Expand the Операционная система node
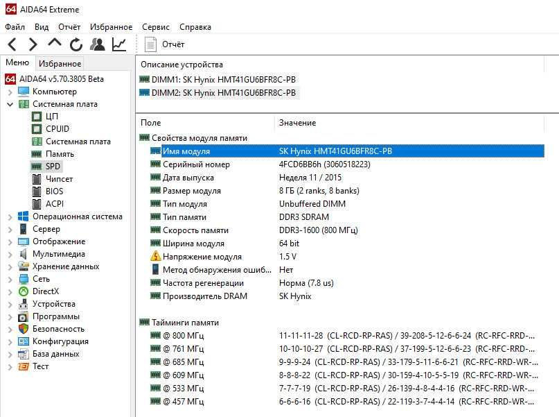Image resolution: width=559 pixels, height=417 pixels. [10, 217]
